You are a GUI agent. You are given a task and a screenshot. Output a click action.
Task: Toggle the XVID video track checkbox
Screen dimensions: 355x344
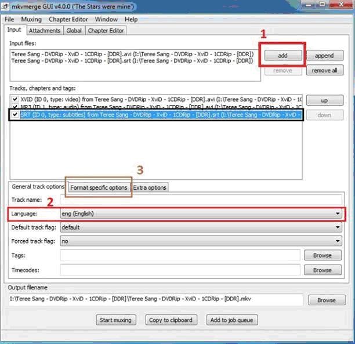[x=15, y=99]
